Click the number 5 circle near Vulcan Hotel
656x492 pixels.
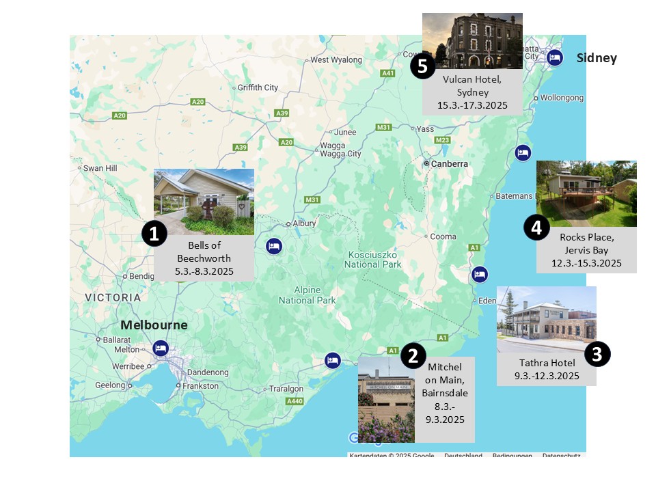[423, 66]
